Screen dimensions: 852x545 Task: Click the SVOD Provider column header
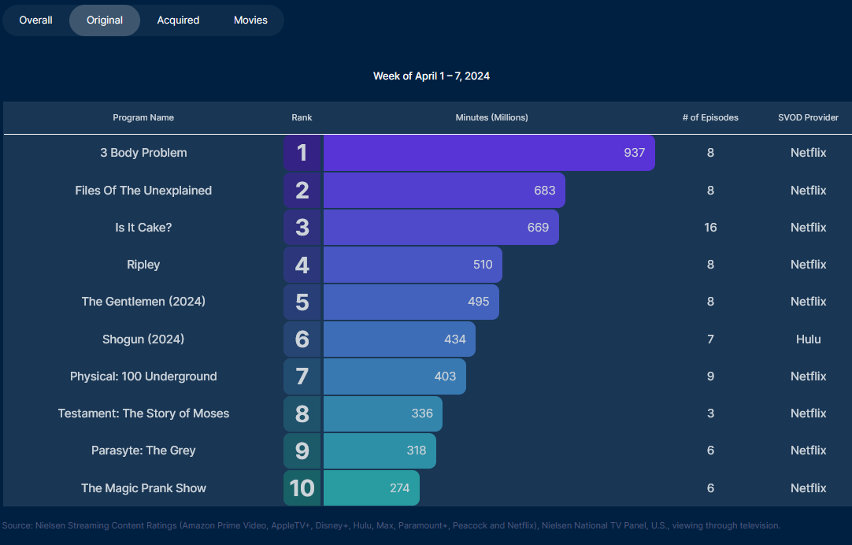[x=808, y=117]
